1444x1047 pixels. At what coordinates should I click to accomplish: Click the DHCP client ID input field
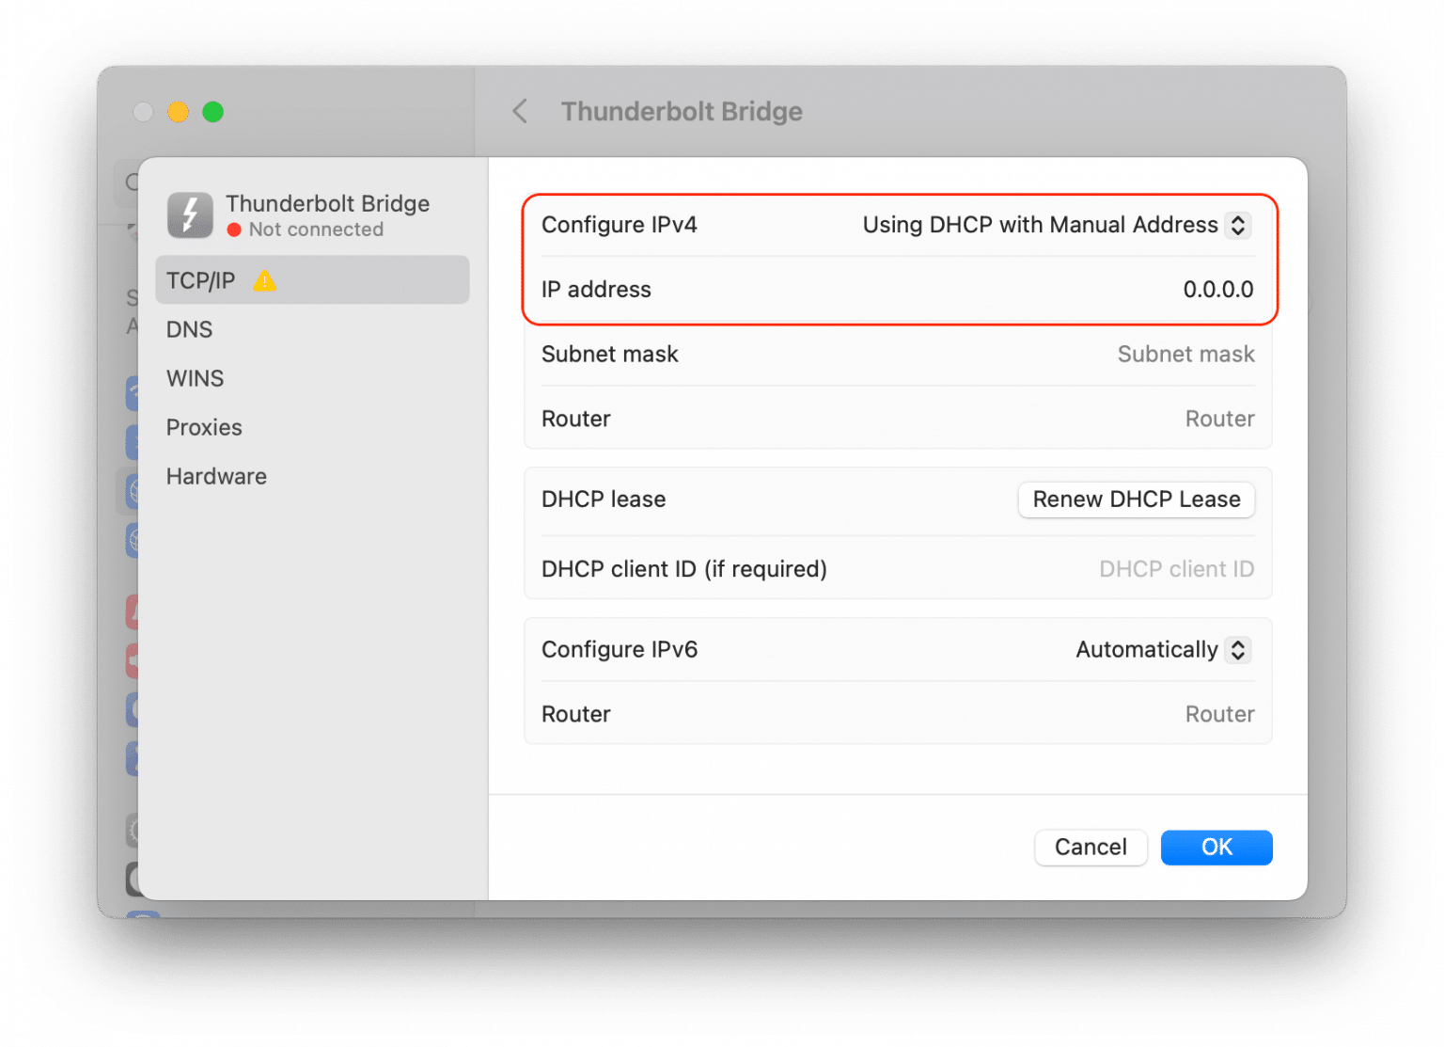click(x=1176, y=568)
